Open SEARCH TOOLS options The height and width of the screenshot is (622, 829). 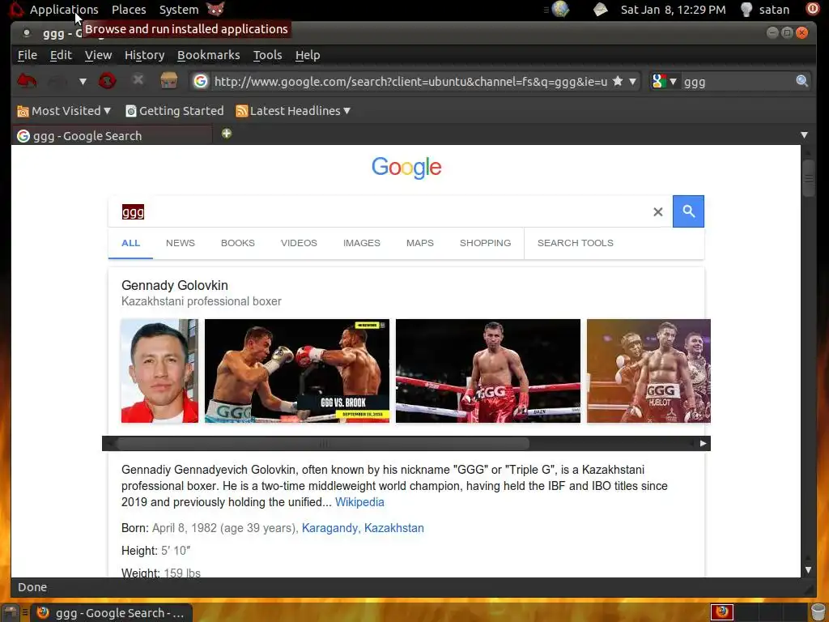point(576,243)
